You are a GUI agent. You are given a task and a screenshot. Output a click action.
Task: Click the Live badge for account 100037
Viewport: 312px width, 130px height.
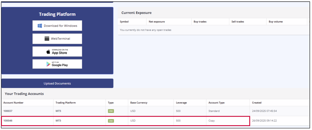point(111,111)
